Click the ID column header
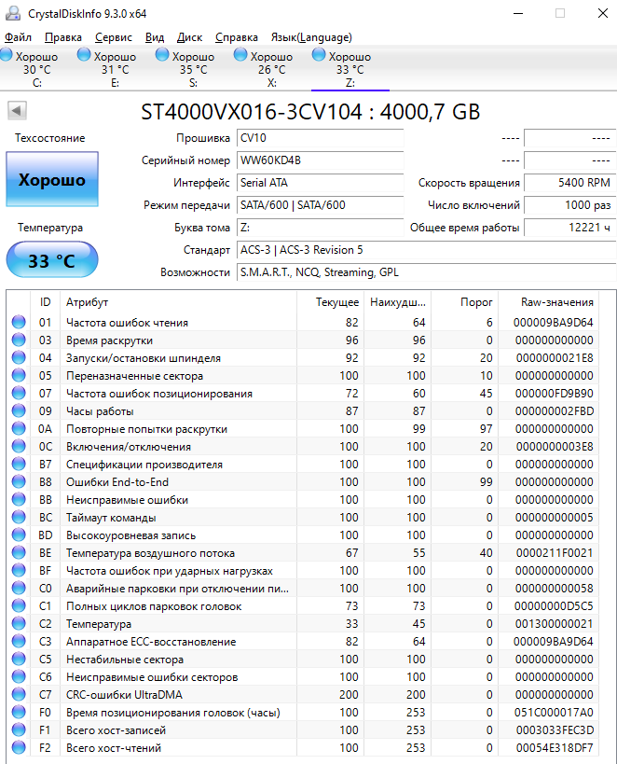Image resolution: width=617 pixels, height=764 pixels. [x=45, y=302]
